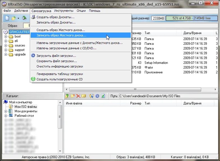The image size is (220, 161).
Task: Sort upper list by Тип column header
Action: (159, 33)
